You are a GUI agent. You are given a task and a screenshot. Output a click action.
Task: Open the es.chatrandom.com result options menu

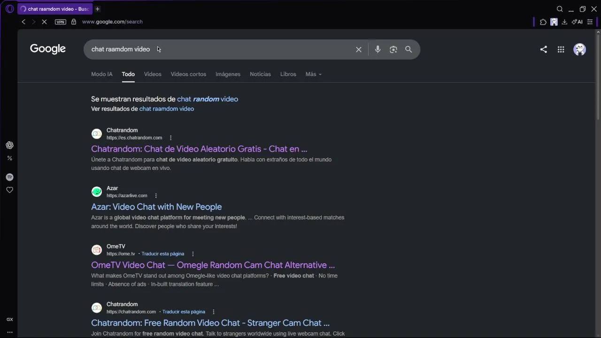point(170,138)
